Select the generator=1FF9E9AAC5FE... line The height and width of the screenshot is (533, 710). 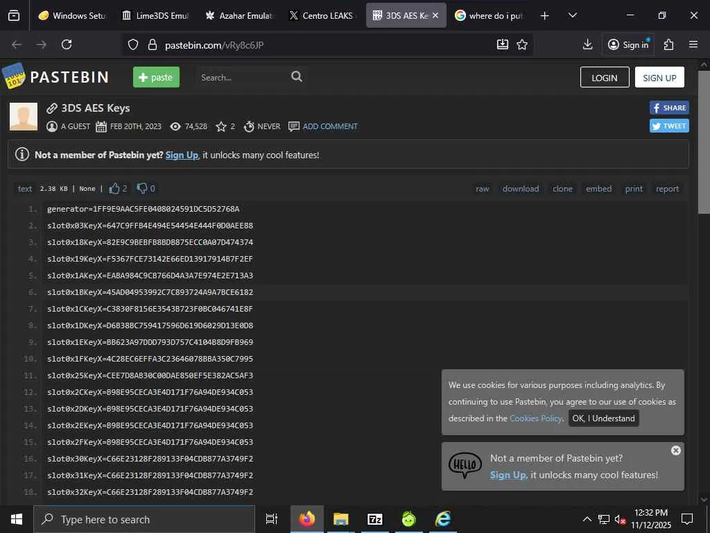(x=143, y=209)
